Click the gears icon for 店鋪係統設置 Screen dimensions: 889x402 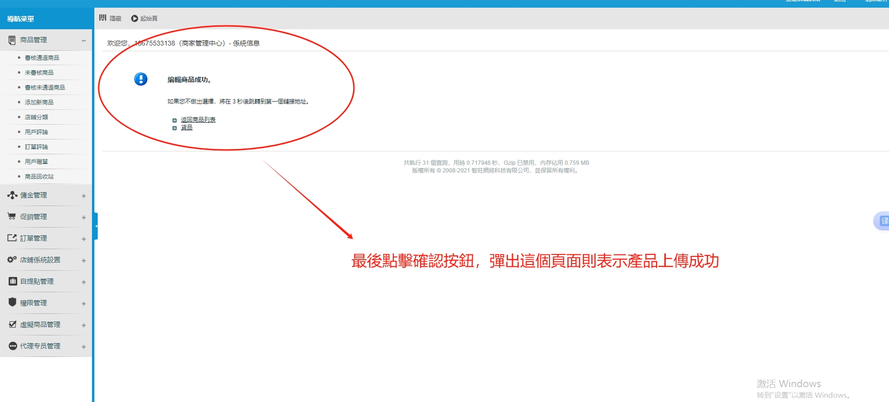12,260
